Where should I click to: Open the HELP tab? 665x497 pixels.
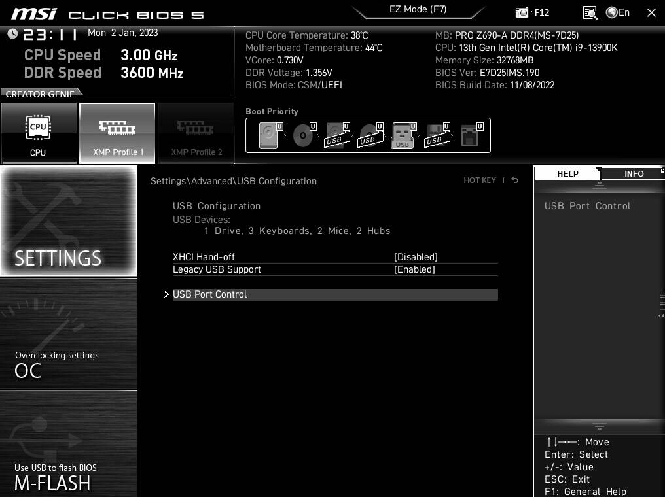click(567, 173)
